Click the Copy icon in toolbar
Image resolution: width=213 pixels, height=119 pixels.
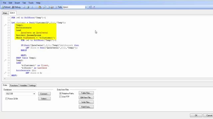tap(36, 7)
